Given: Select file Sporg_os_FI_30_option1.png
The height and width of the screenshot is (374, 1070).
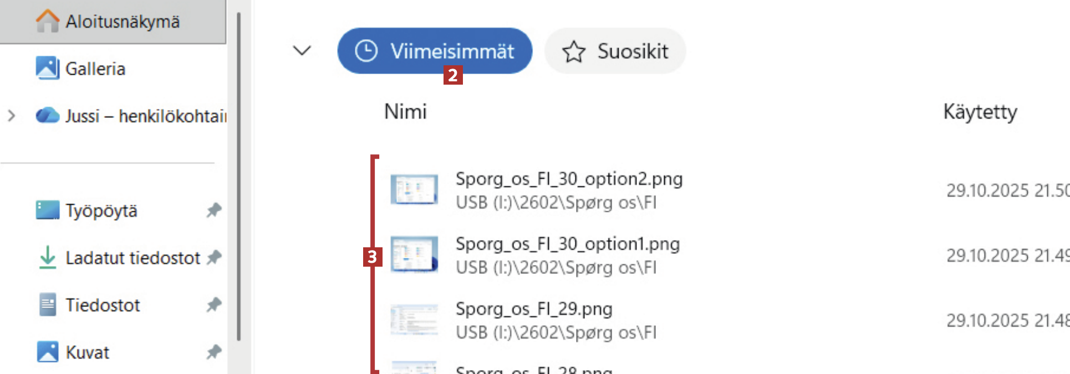Looking at the screenshot, I should click(567, 244).
